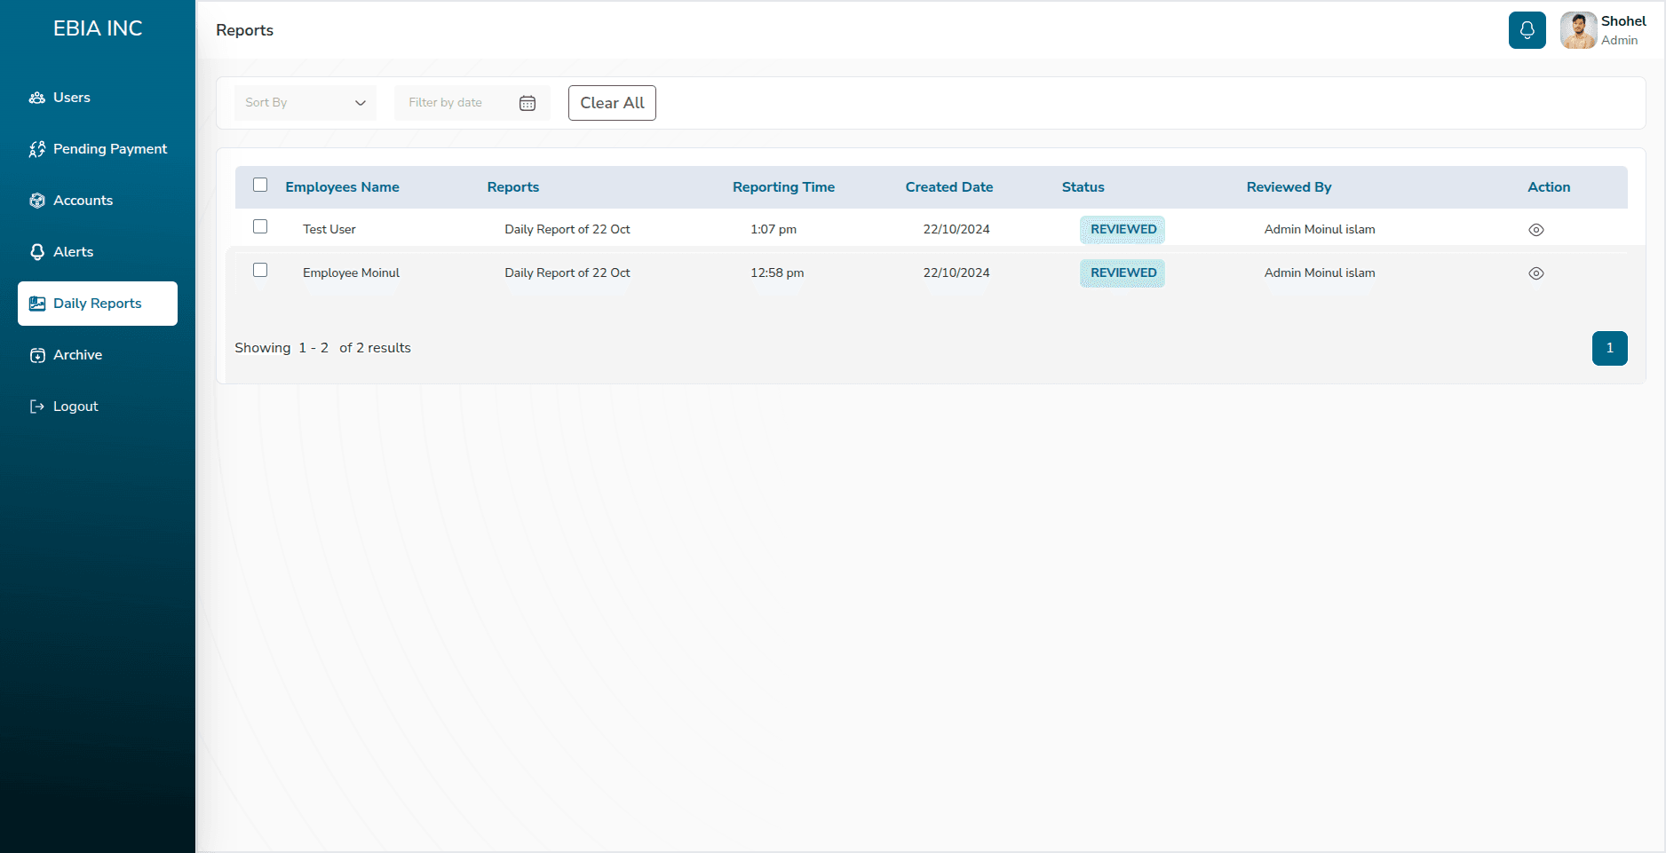Check the Test User row checkbox

tap(260, 226)
